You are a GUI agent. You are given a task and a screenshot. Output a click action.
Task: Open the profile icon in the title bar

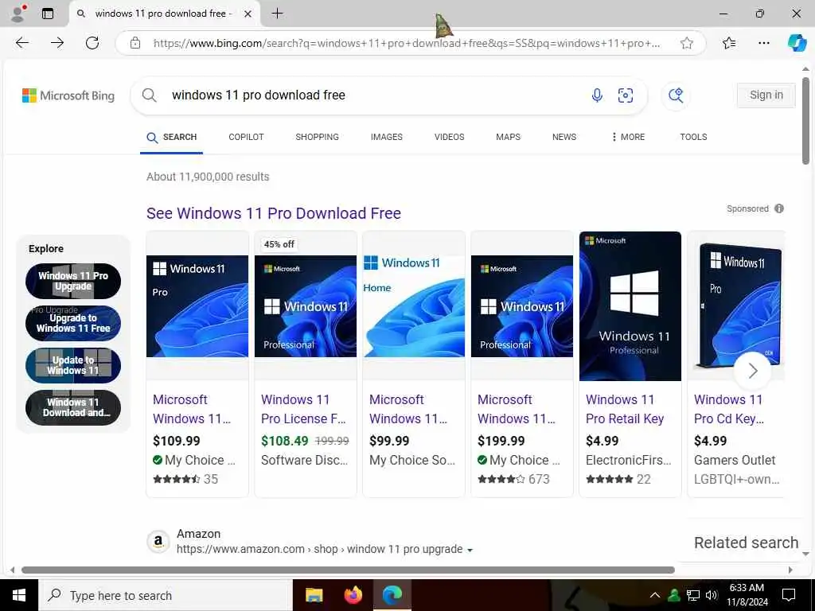pos(18,14)
